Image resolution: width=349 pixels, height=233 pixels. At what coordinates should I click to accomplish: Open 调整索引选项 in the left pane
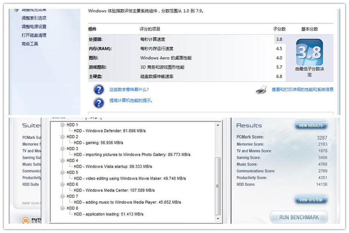pos(34,18)
